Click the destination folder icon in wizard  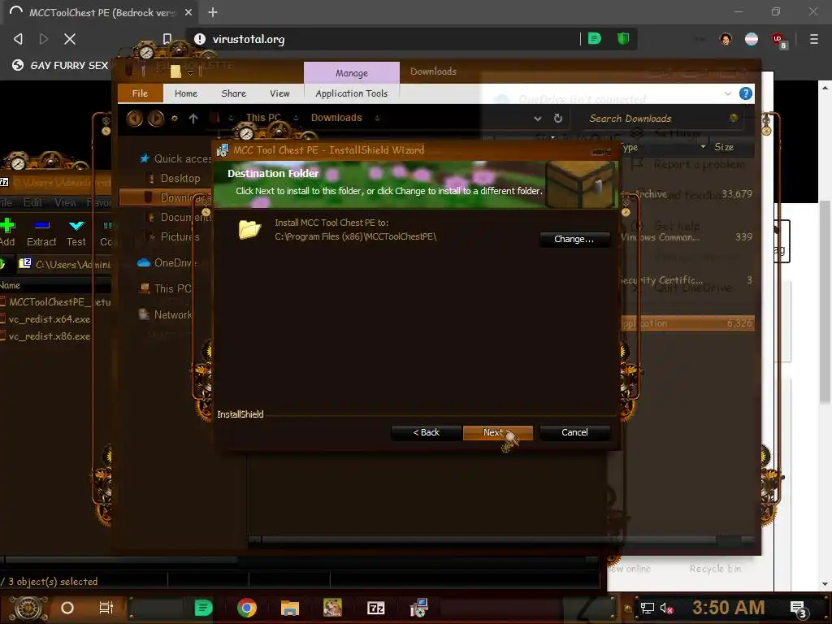click(250, 229)
